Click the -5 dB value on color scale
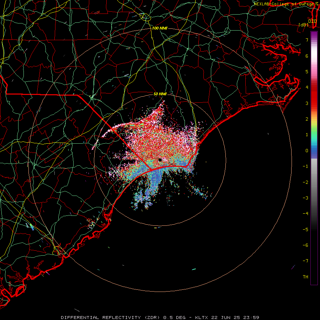 point(305,230)
